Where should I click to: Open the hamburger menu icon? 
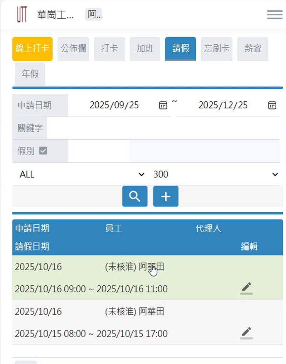[x=275, y=15]
